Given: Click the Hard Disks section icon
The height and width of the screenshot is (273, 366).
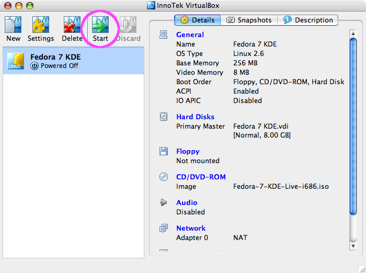Looking at the screenshot, I should (164, 117).
